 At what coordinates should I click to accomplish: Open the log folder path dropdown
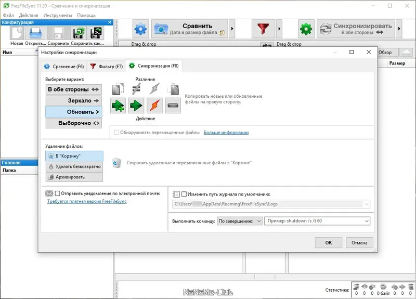[x=367, y=204]
